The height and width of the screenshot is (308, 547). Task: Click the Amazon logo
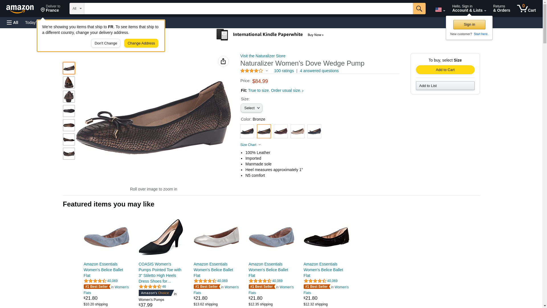tap(20, 9)
